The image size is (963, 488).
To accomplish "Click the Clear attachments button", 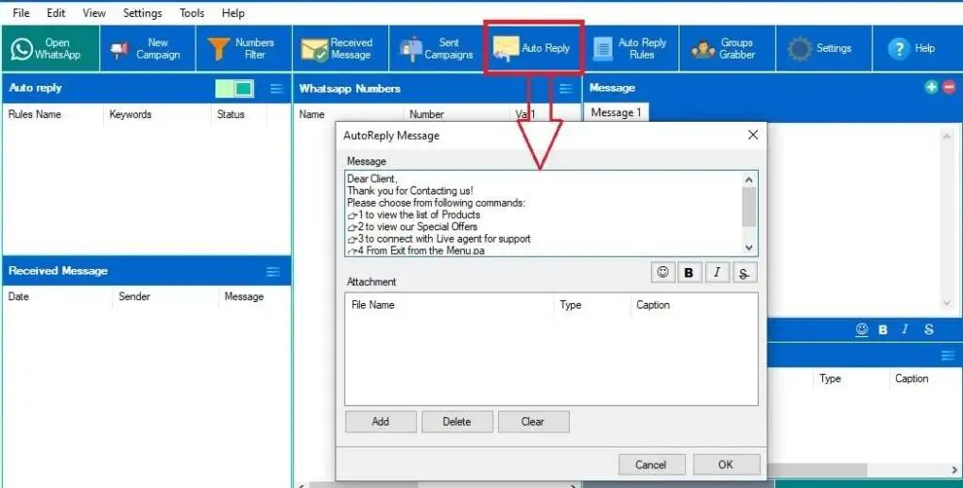I will (533, 422).
